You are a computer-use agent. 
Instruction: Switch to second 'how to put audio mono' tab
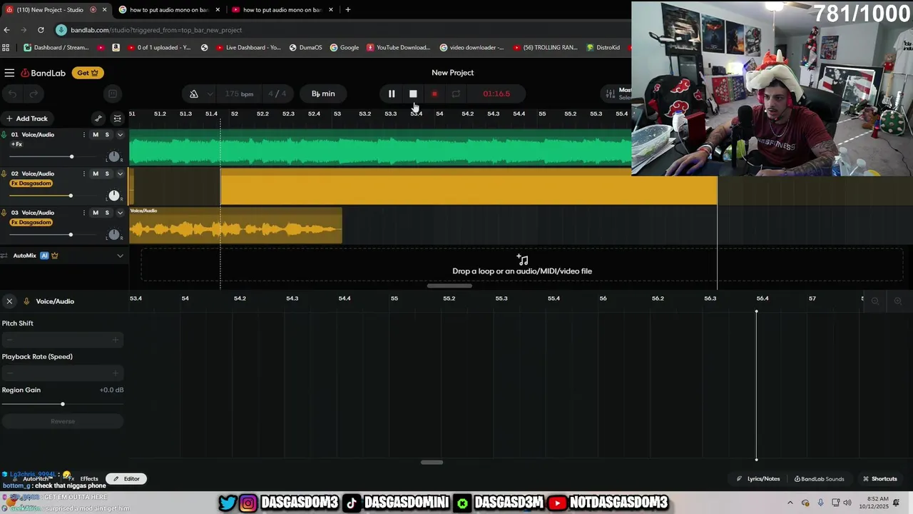pyautogui.click(x=282, y=10)
